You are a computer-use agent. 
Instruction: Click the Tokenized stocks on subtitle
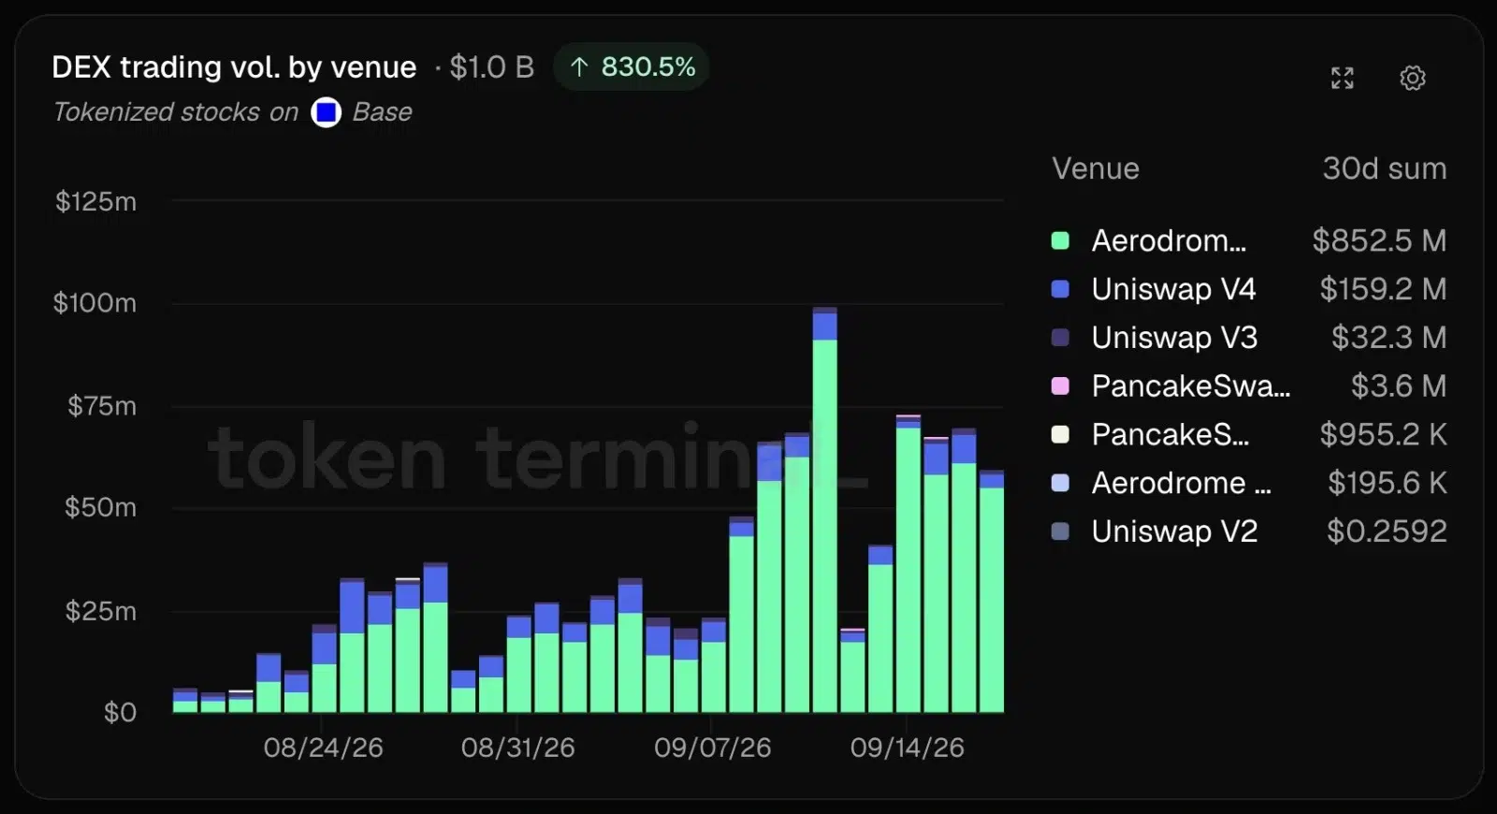tap(175, 112)
